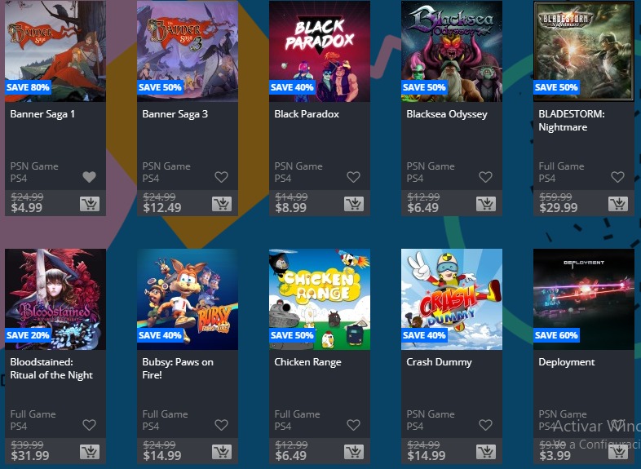Add BLADESTORM: Nightmare to cart

(617, 204)
